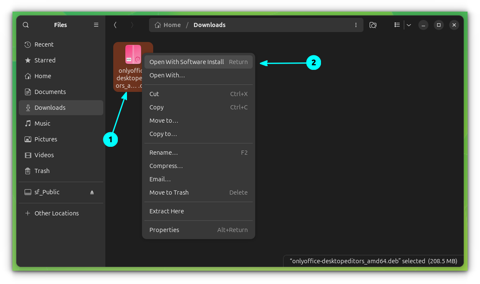Open search in the Files sidebar
The height and width of the screenshot is (284, 480).
[x=25, y=25]
